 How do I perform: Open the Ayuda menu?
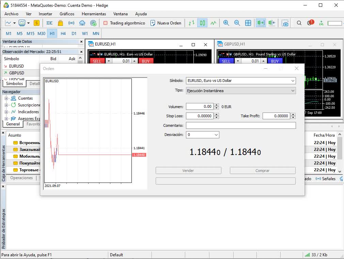tap(141, 14)
